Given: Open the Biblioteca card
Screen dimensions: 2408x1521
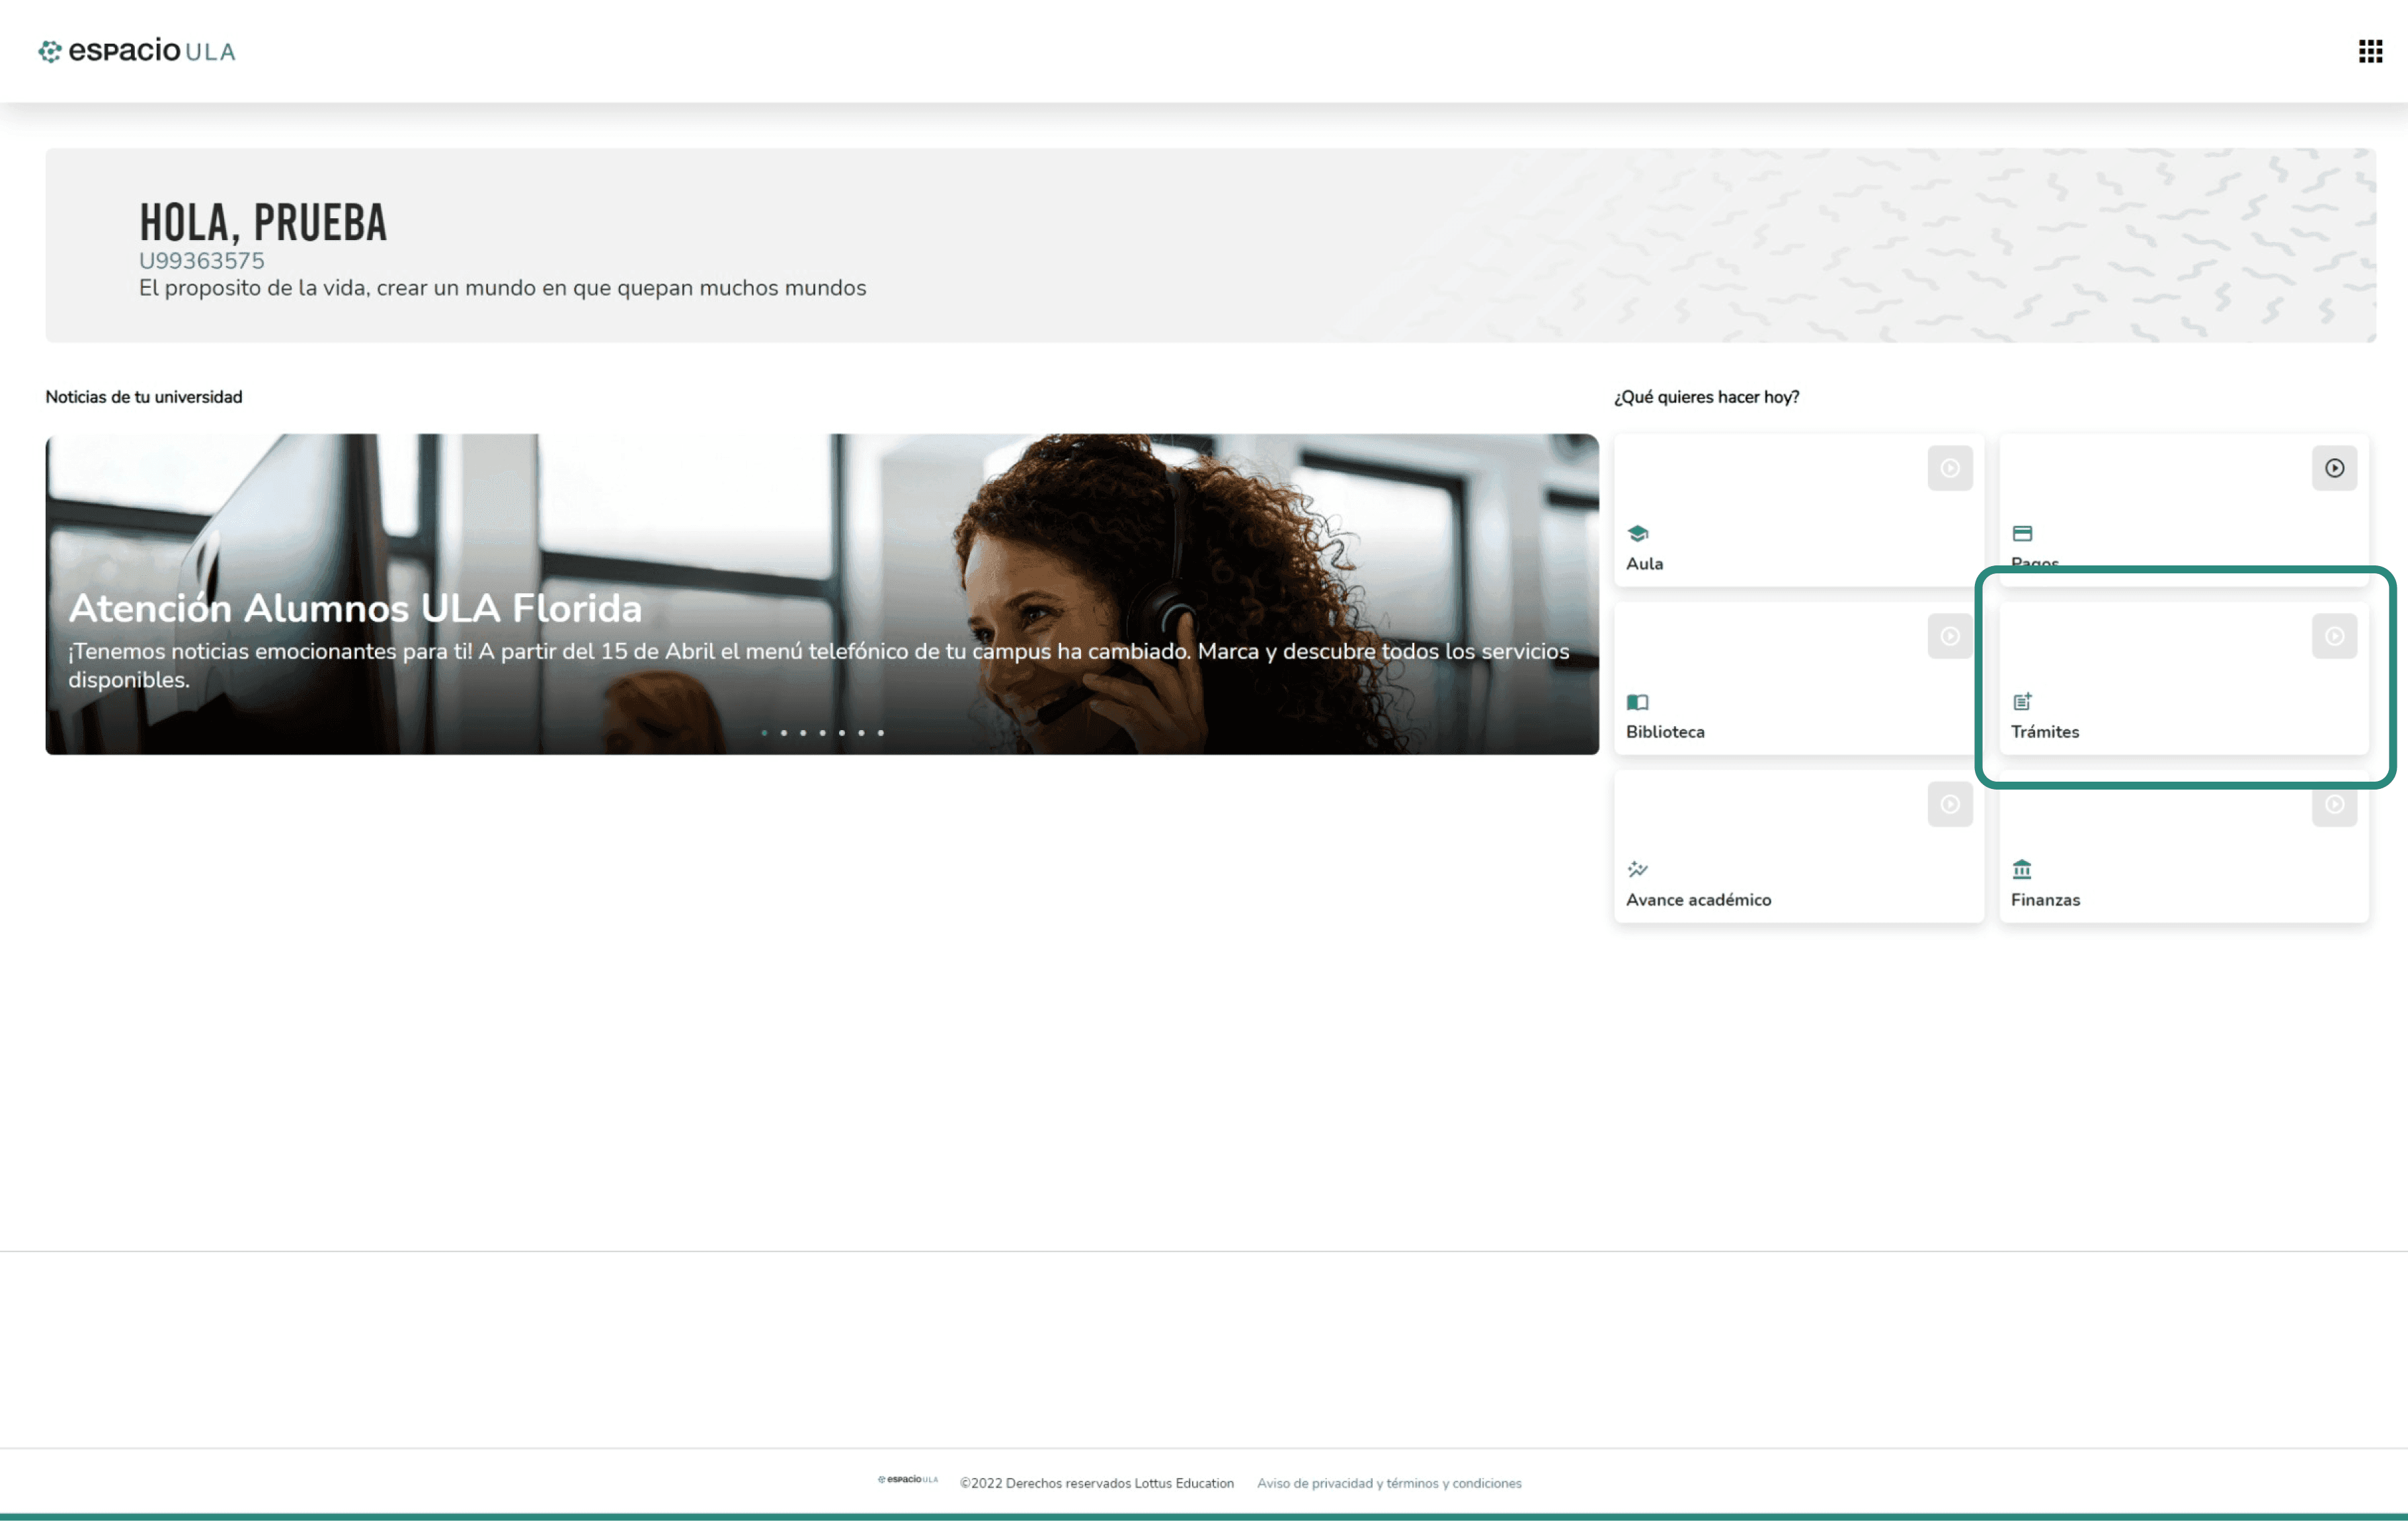Looking at the screenshot, I should (x=1798, y=678).
